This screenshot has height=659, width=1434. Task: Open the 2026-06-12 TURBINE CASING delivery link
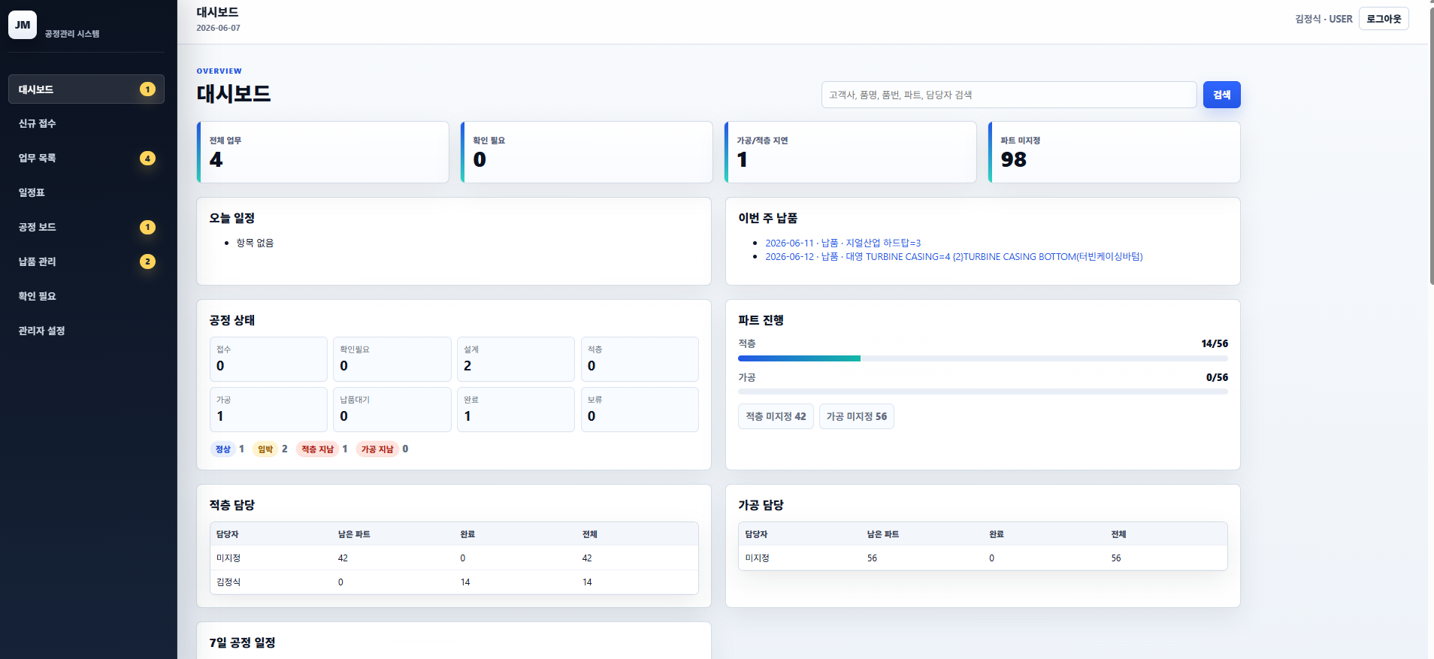click(x=954, y=257)
